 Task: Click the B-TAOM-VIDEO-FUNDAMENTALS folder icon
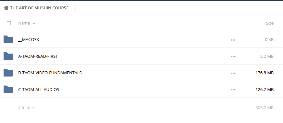pos(8,73)
